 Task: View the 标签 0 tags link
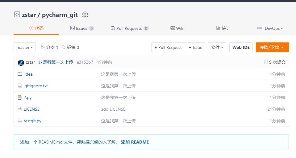70,47
